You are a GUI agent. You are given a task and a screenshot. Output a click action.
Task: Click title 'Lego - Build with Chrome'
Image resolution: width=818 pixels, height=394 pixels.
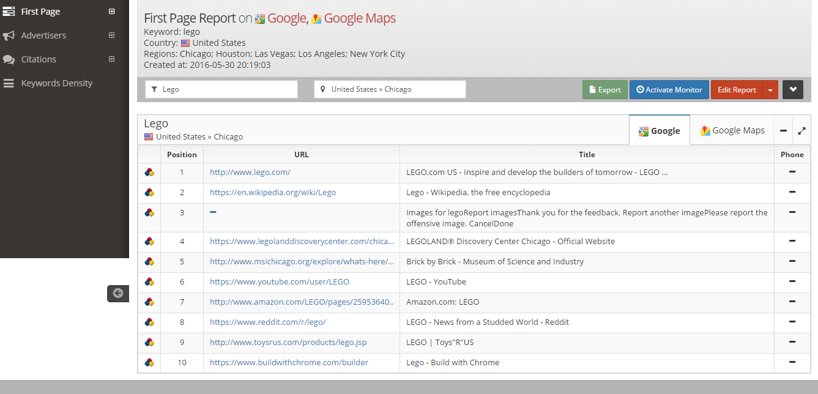click(453, 362)
